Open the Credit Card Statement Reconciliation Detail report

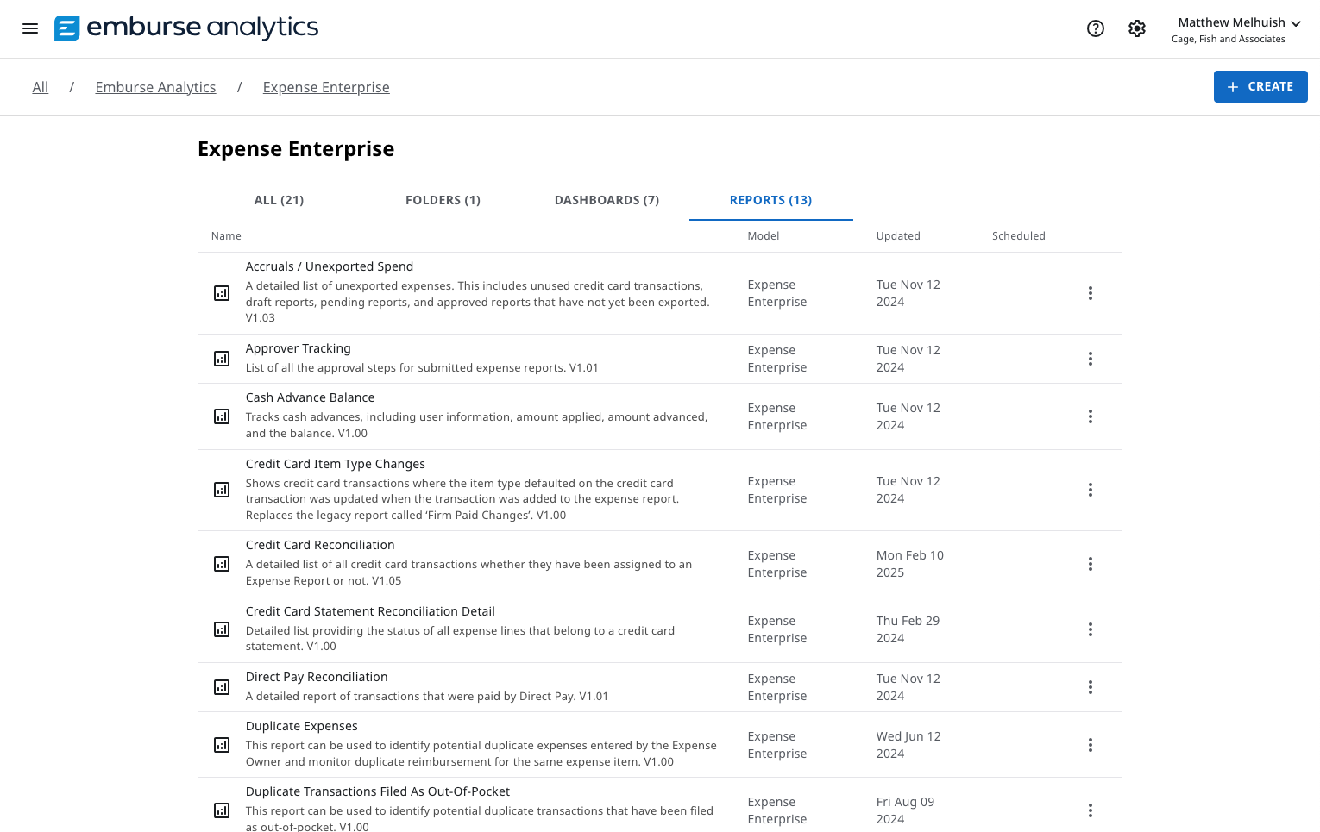(x=370, y=610)
